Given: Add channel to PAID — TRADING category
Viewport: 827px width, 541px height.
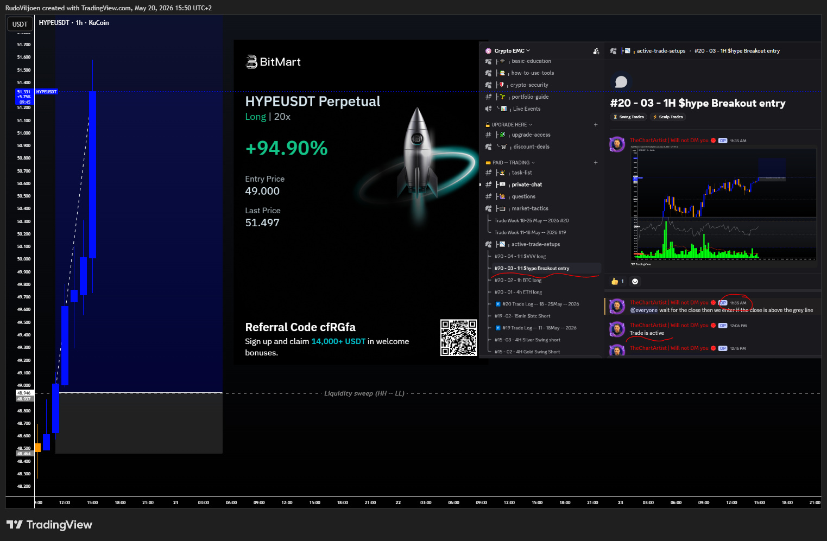Looking at the screenshot, I should pyautogui.click(x=596, y=163).
